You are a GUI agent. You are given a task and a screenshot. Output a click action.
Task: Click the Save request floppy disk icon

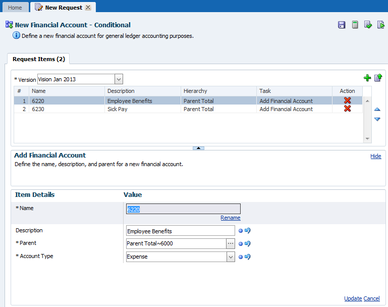(x=342, y=25)
